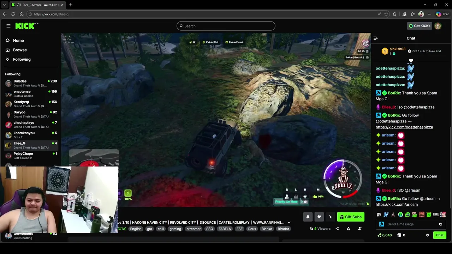Viewport: 452px width, 254px height.
Task: Click the Chat panel header
Action: pos(411,38)
